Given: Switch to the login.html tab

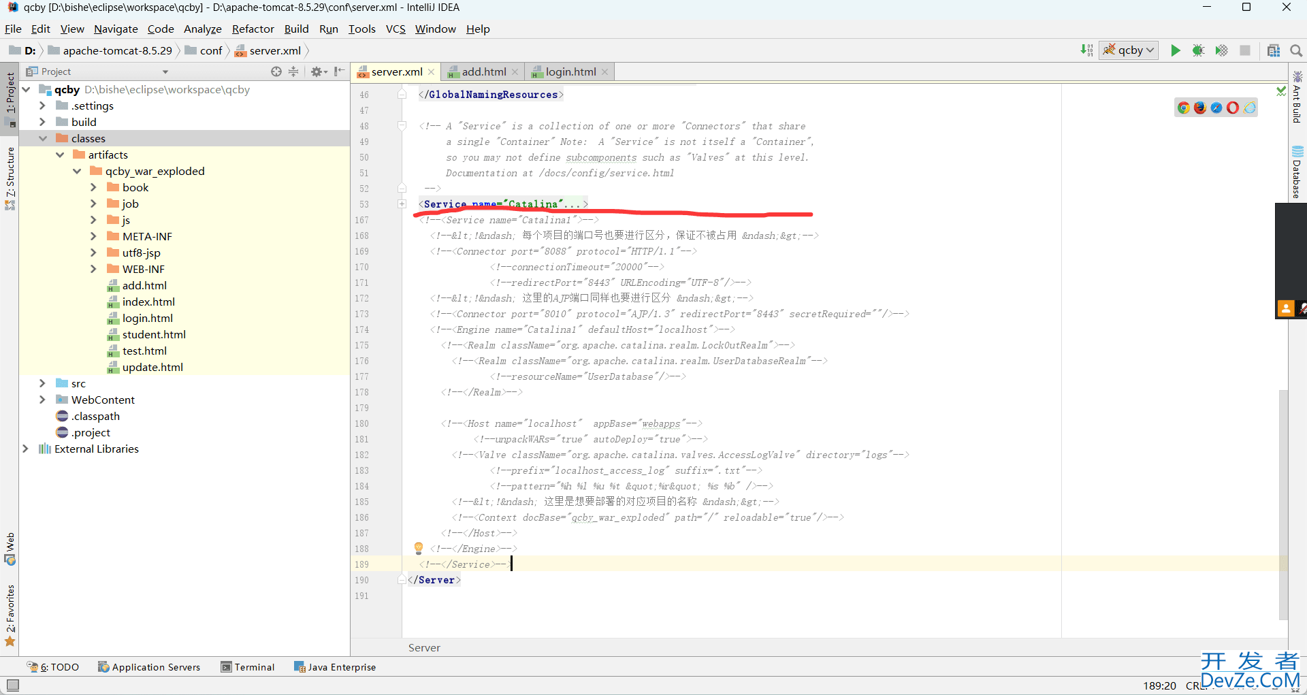Looking at the screenshot, I should pyautogui.click(x=570, y=71).
